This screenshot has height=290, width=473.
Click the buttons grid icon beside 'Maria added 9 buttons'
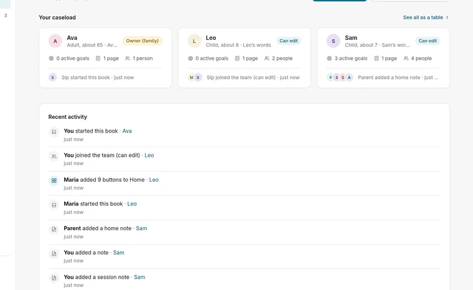tap(54, 180)
